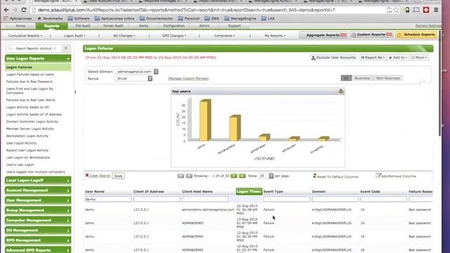Open Manage Custom Periods link
Image resolution: width=450 pixels, height=253 pixels.
[x=188, y=79]
